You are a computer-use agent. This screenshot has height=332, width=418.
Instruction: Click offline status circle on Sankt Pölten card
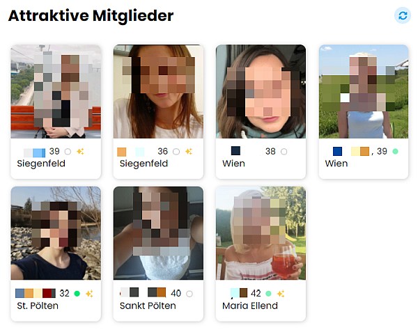pos(189,294)
